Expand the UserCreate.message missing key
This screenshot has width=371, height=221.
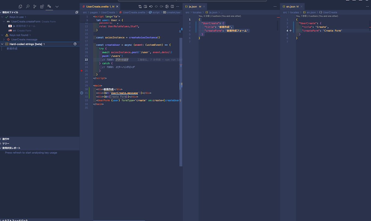pyautogui.click(x=4, y=39)
